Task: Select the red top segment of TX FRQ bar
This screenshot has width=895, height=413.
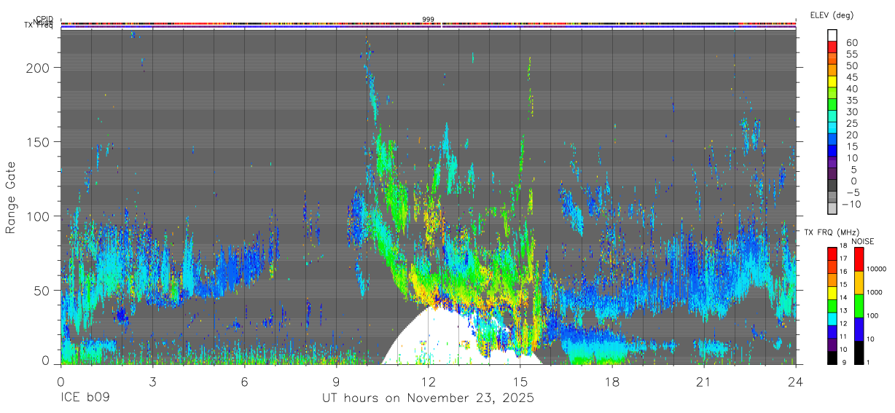Action: click(x=832, y=254)
